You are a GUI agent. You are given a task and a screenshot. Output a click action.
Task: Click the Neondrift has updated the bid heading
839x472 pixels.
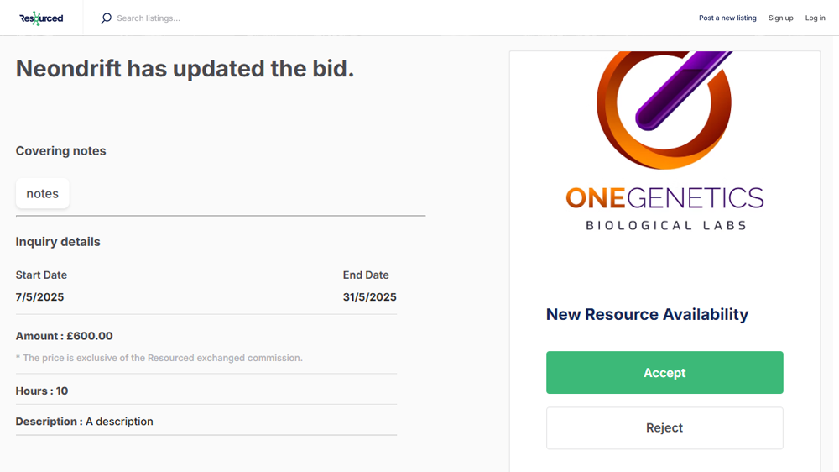coord(185,69)
